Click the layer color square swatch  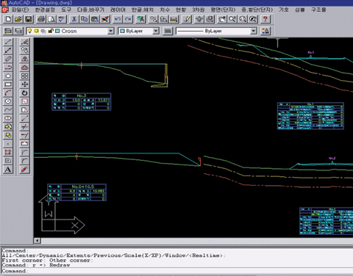57,31
